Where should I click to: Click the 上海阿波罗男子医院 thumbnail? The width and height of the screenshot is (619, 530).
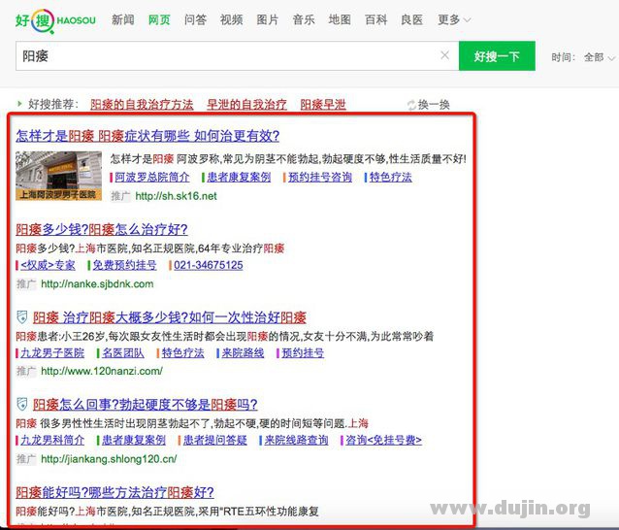pyautogui.click(x=58, y=176)
